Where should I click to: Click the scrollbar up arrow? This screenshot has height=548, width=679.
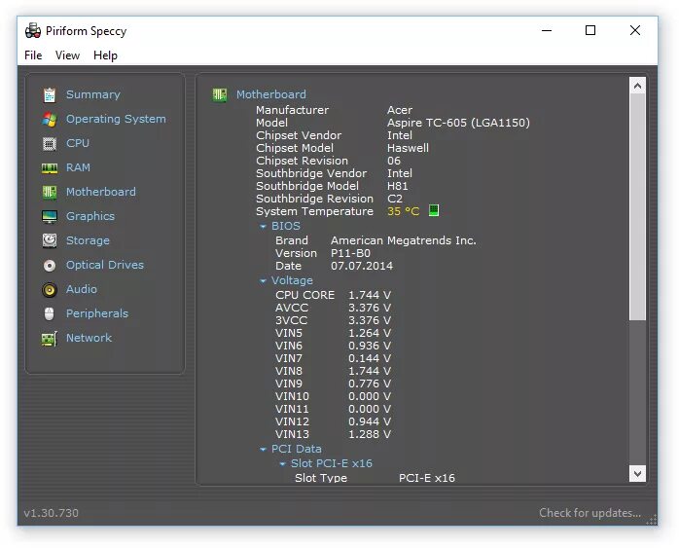point(637,86)
